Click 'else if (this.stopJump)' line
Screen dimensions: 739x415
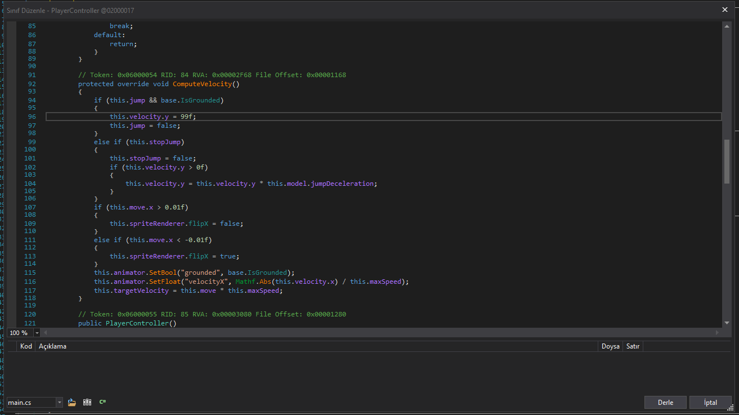click(x=139, y=142)
